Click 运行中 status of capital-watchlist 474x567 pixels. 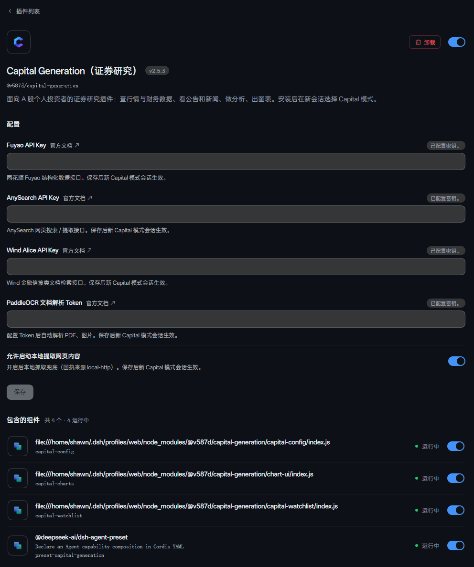(x=427, y=511)
